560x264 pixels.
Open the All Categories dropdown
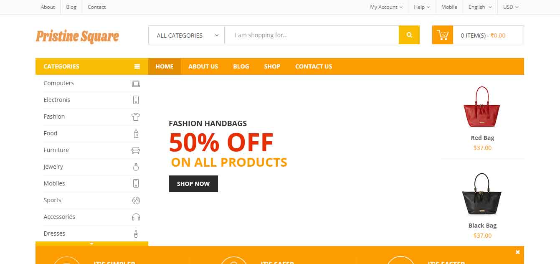click(x=186, y=35)
